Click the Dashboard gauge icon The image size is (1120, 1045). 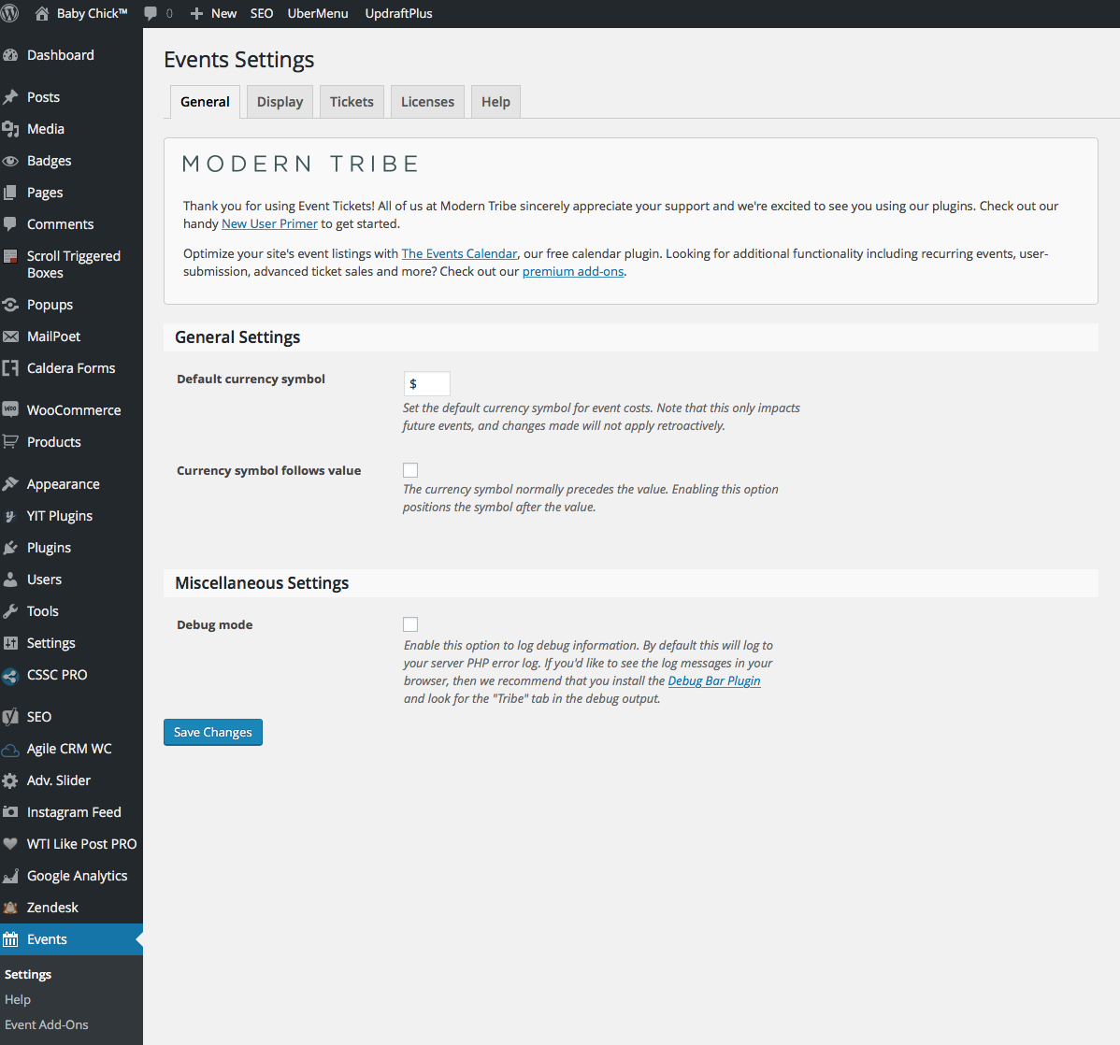tap(10, 55)
